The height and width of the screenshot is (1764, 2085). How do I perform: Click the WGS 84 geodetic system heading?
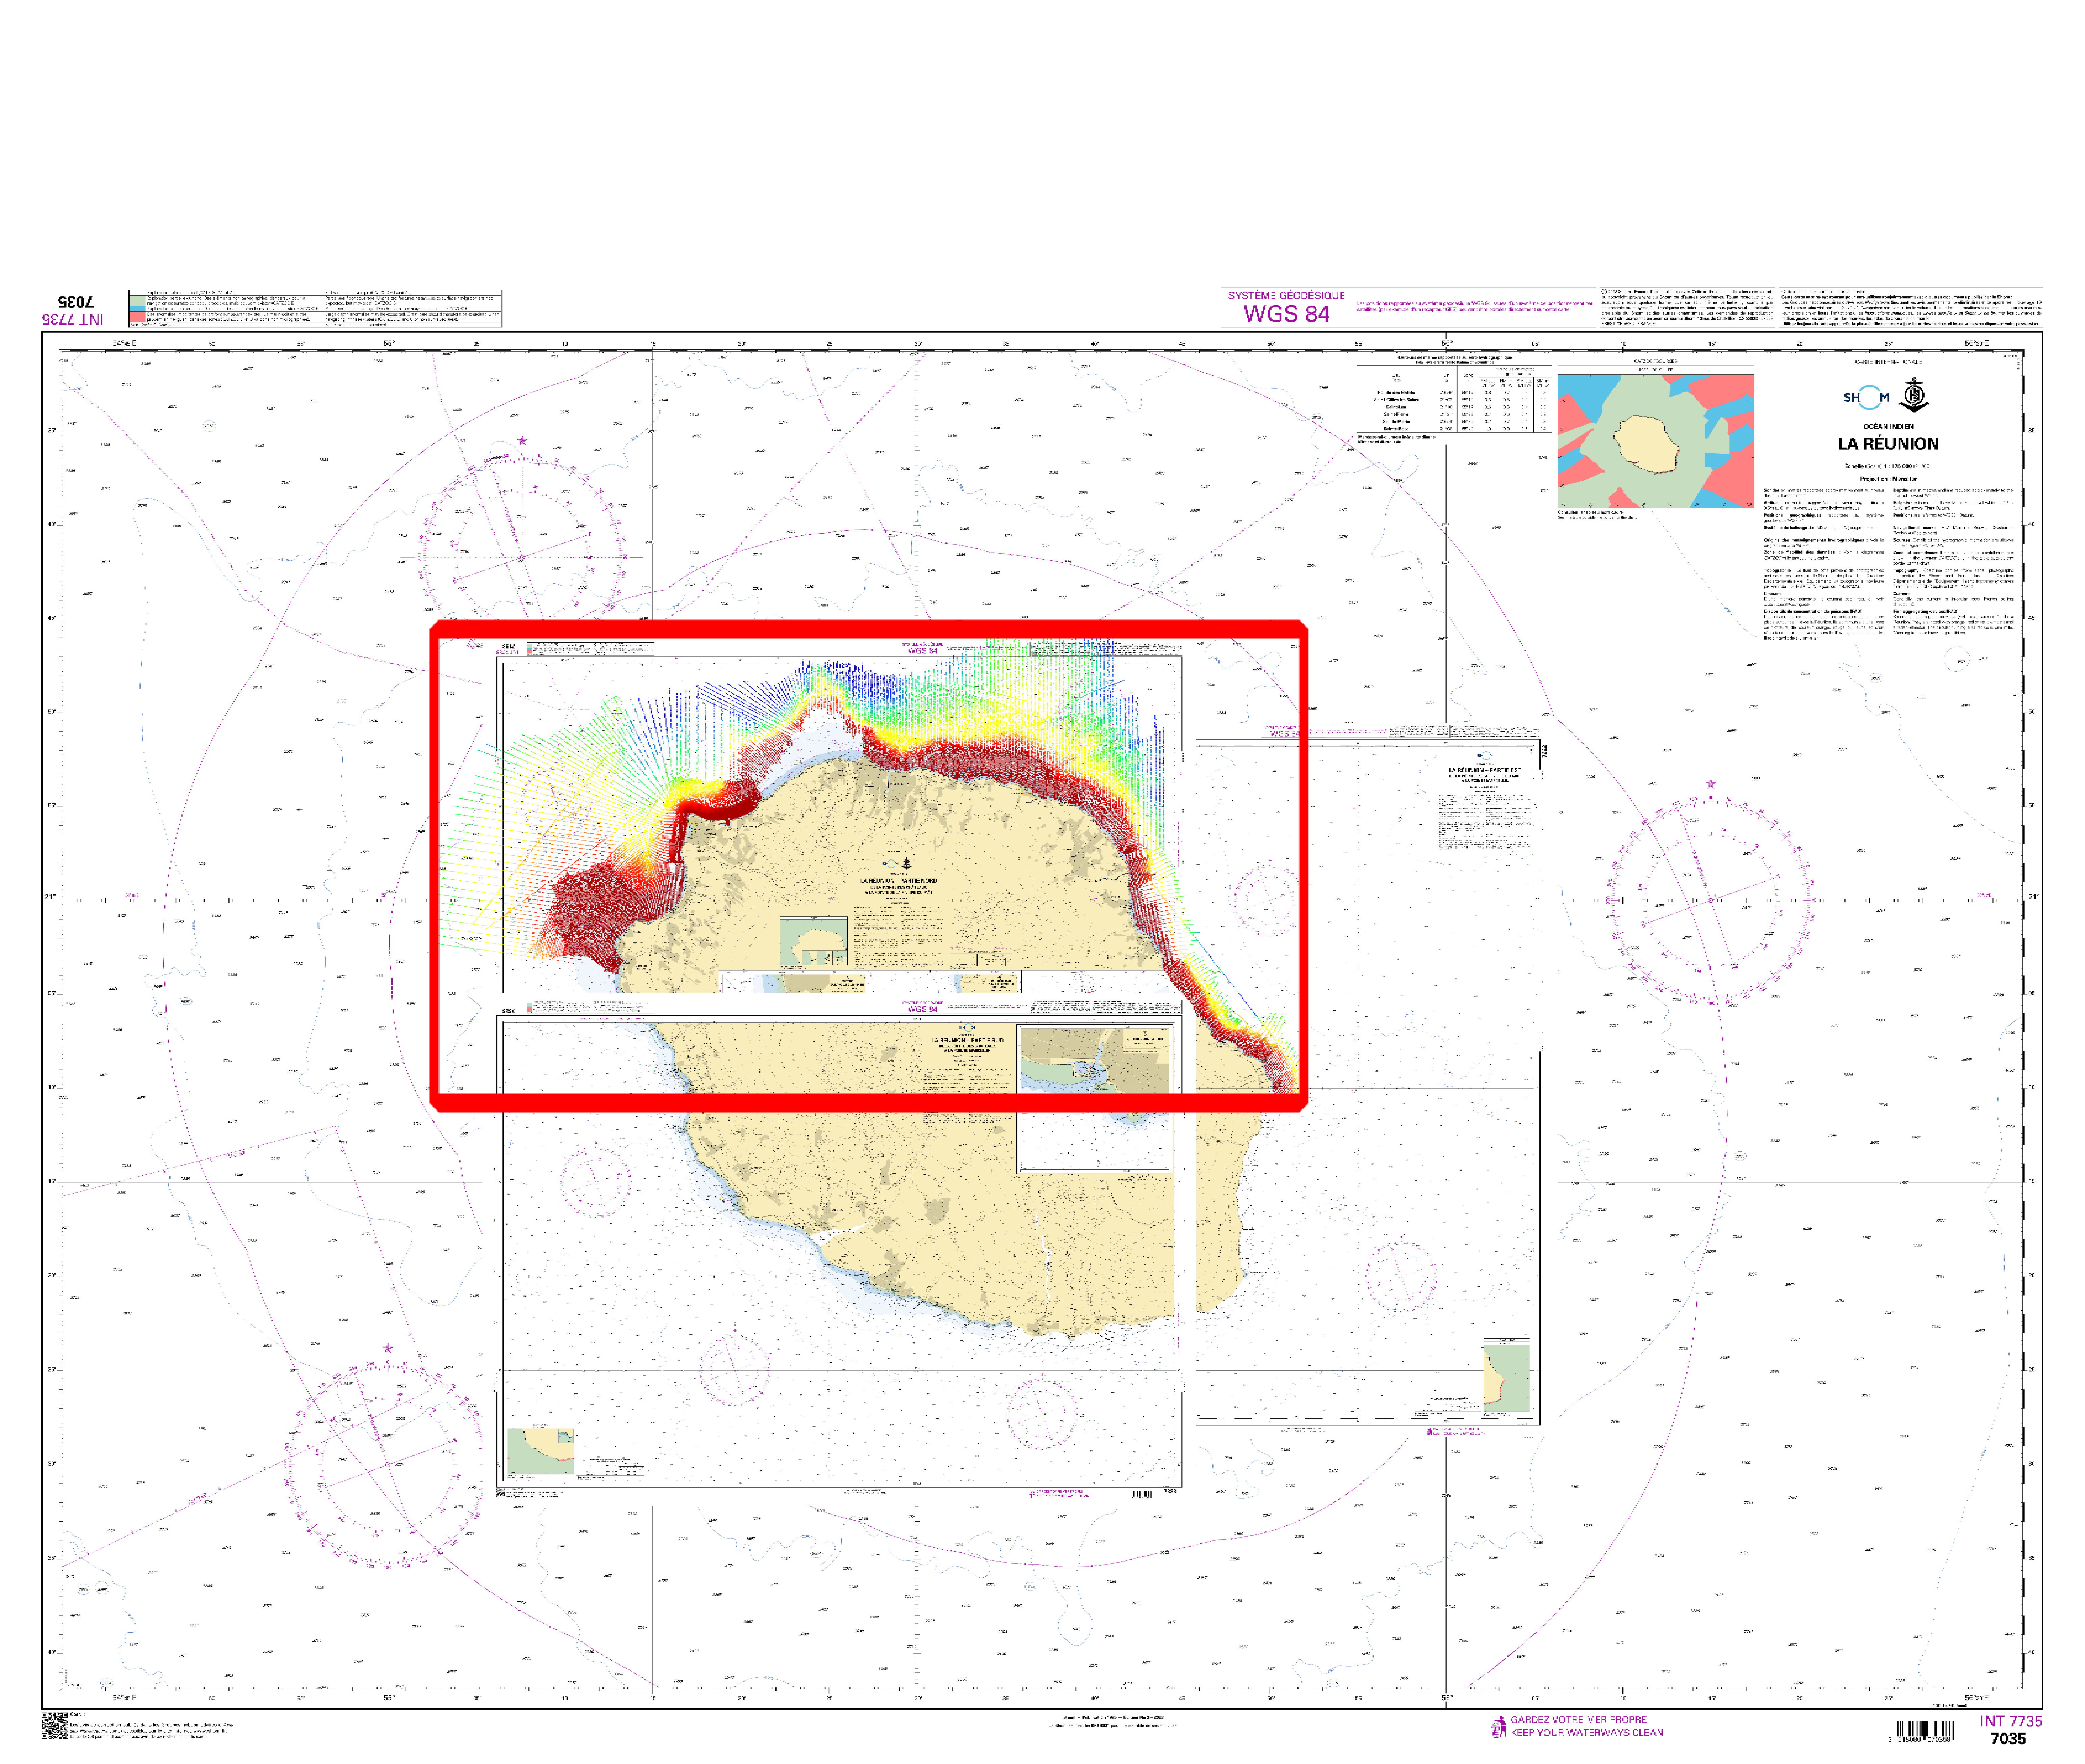[1286, 313]
